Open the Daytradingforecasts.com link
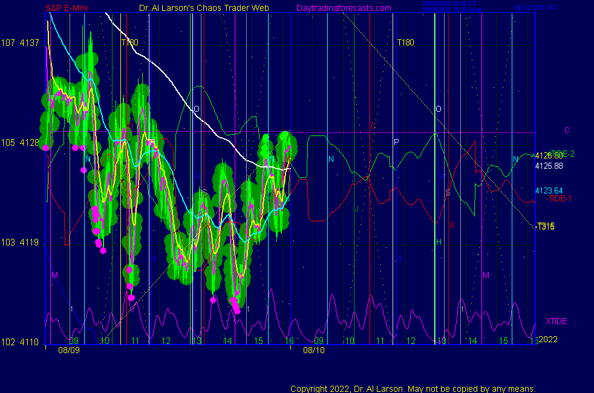The height and width of the screenshot is (393, 594). [x=343, y=8]
